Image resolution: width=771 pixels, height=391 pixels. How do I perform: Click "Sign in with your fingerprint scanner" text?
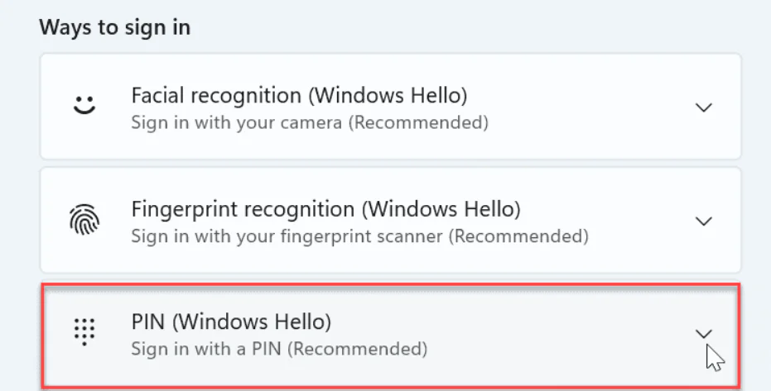(288, 236)
